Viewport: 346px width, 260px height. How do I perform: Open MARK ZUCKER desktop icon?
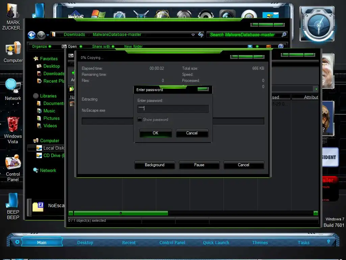pyautogui.click(x=12, y=17)
